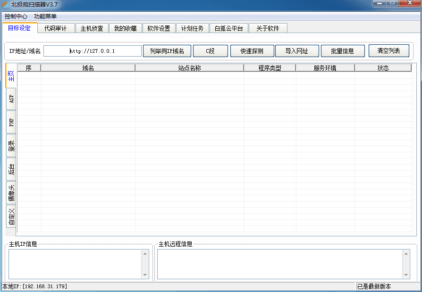Click up arrow of 主机远程信息 scrollbar
The height and width of the screenshot is (292, 422).
coord(406,253)
